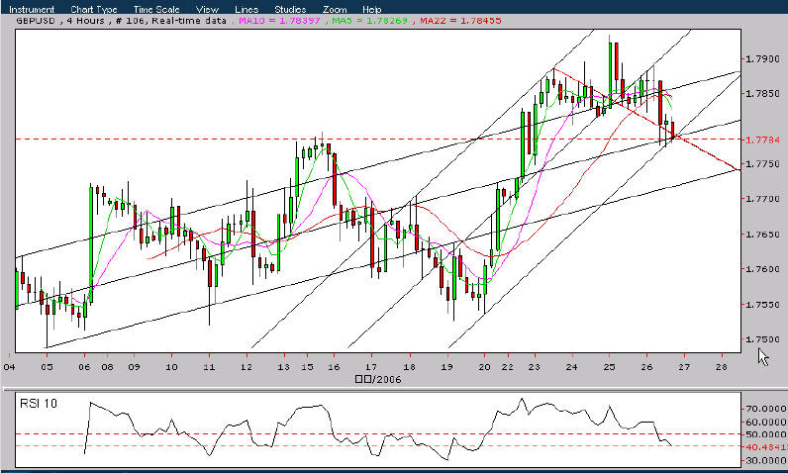Open the Zoom menu
Viewport: 788px width, 473px height.
[335, 9]
